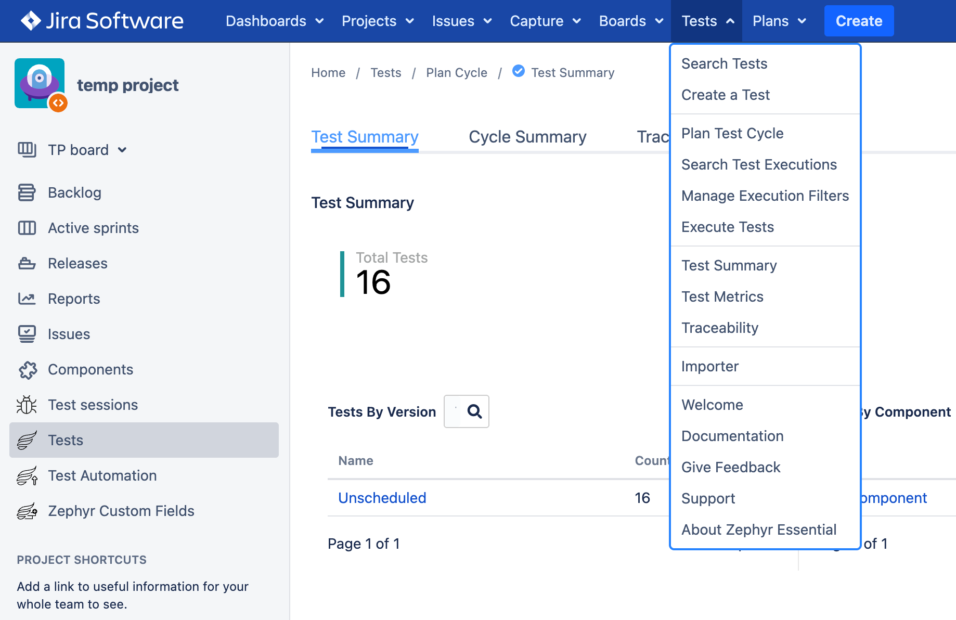The image size is (956, 620).
Task: Click the Zephyr Custom Fields icon
Action: point(27,511)
